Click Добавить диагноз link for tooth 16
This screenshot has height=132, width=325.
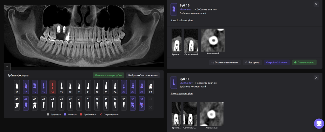[x=205, y=10]
